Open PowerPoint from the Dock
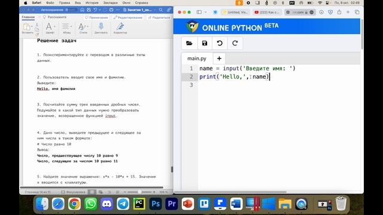 click(x=187, y=204)
